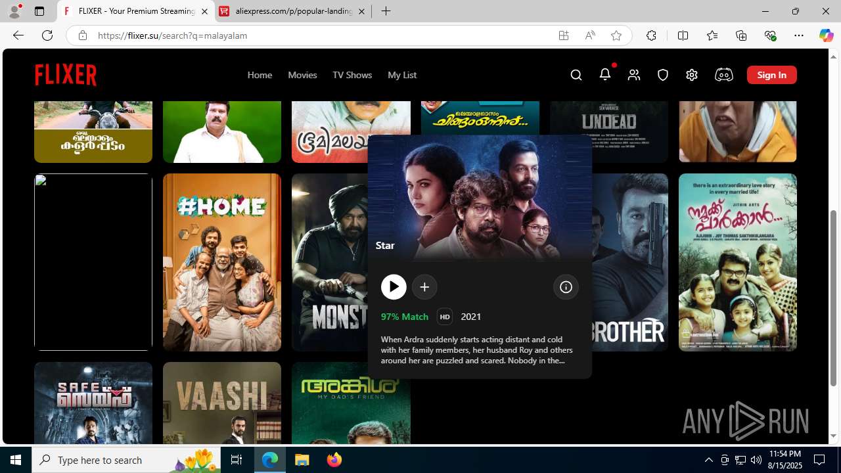Image resolution: width=841 pixels, height=473 pixels.
Task: Open Copilot sidebar
Action: click(826, 35)
